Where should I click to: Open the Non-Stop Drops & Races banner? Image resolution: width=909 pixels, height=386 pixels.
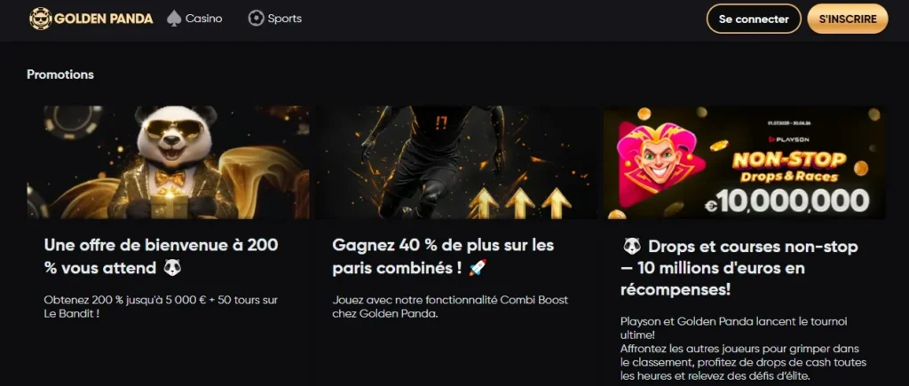745,162
